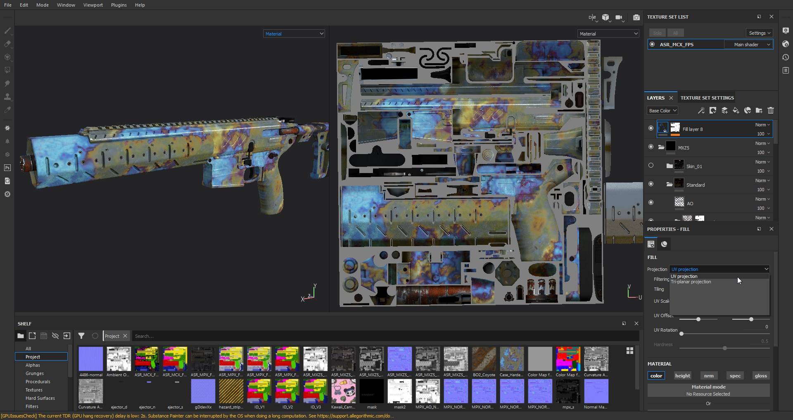Open History panel icon
Viewport: 793px width, 420px height.
786,57
